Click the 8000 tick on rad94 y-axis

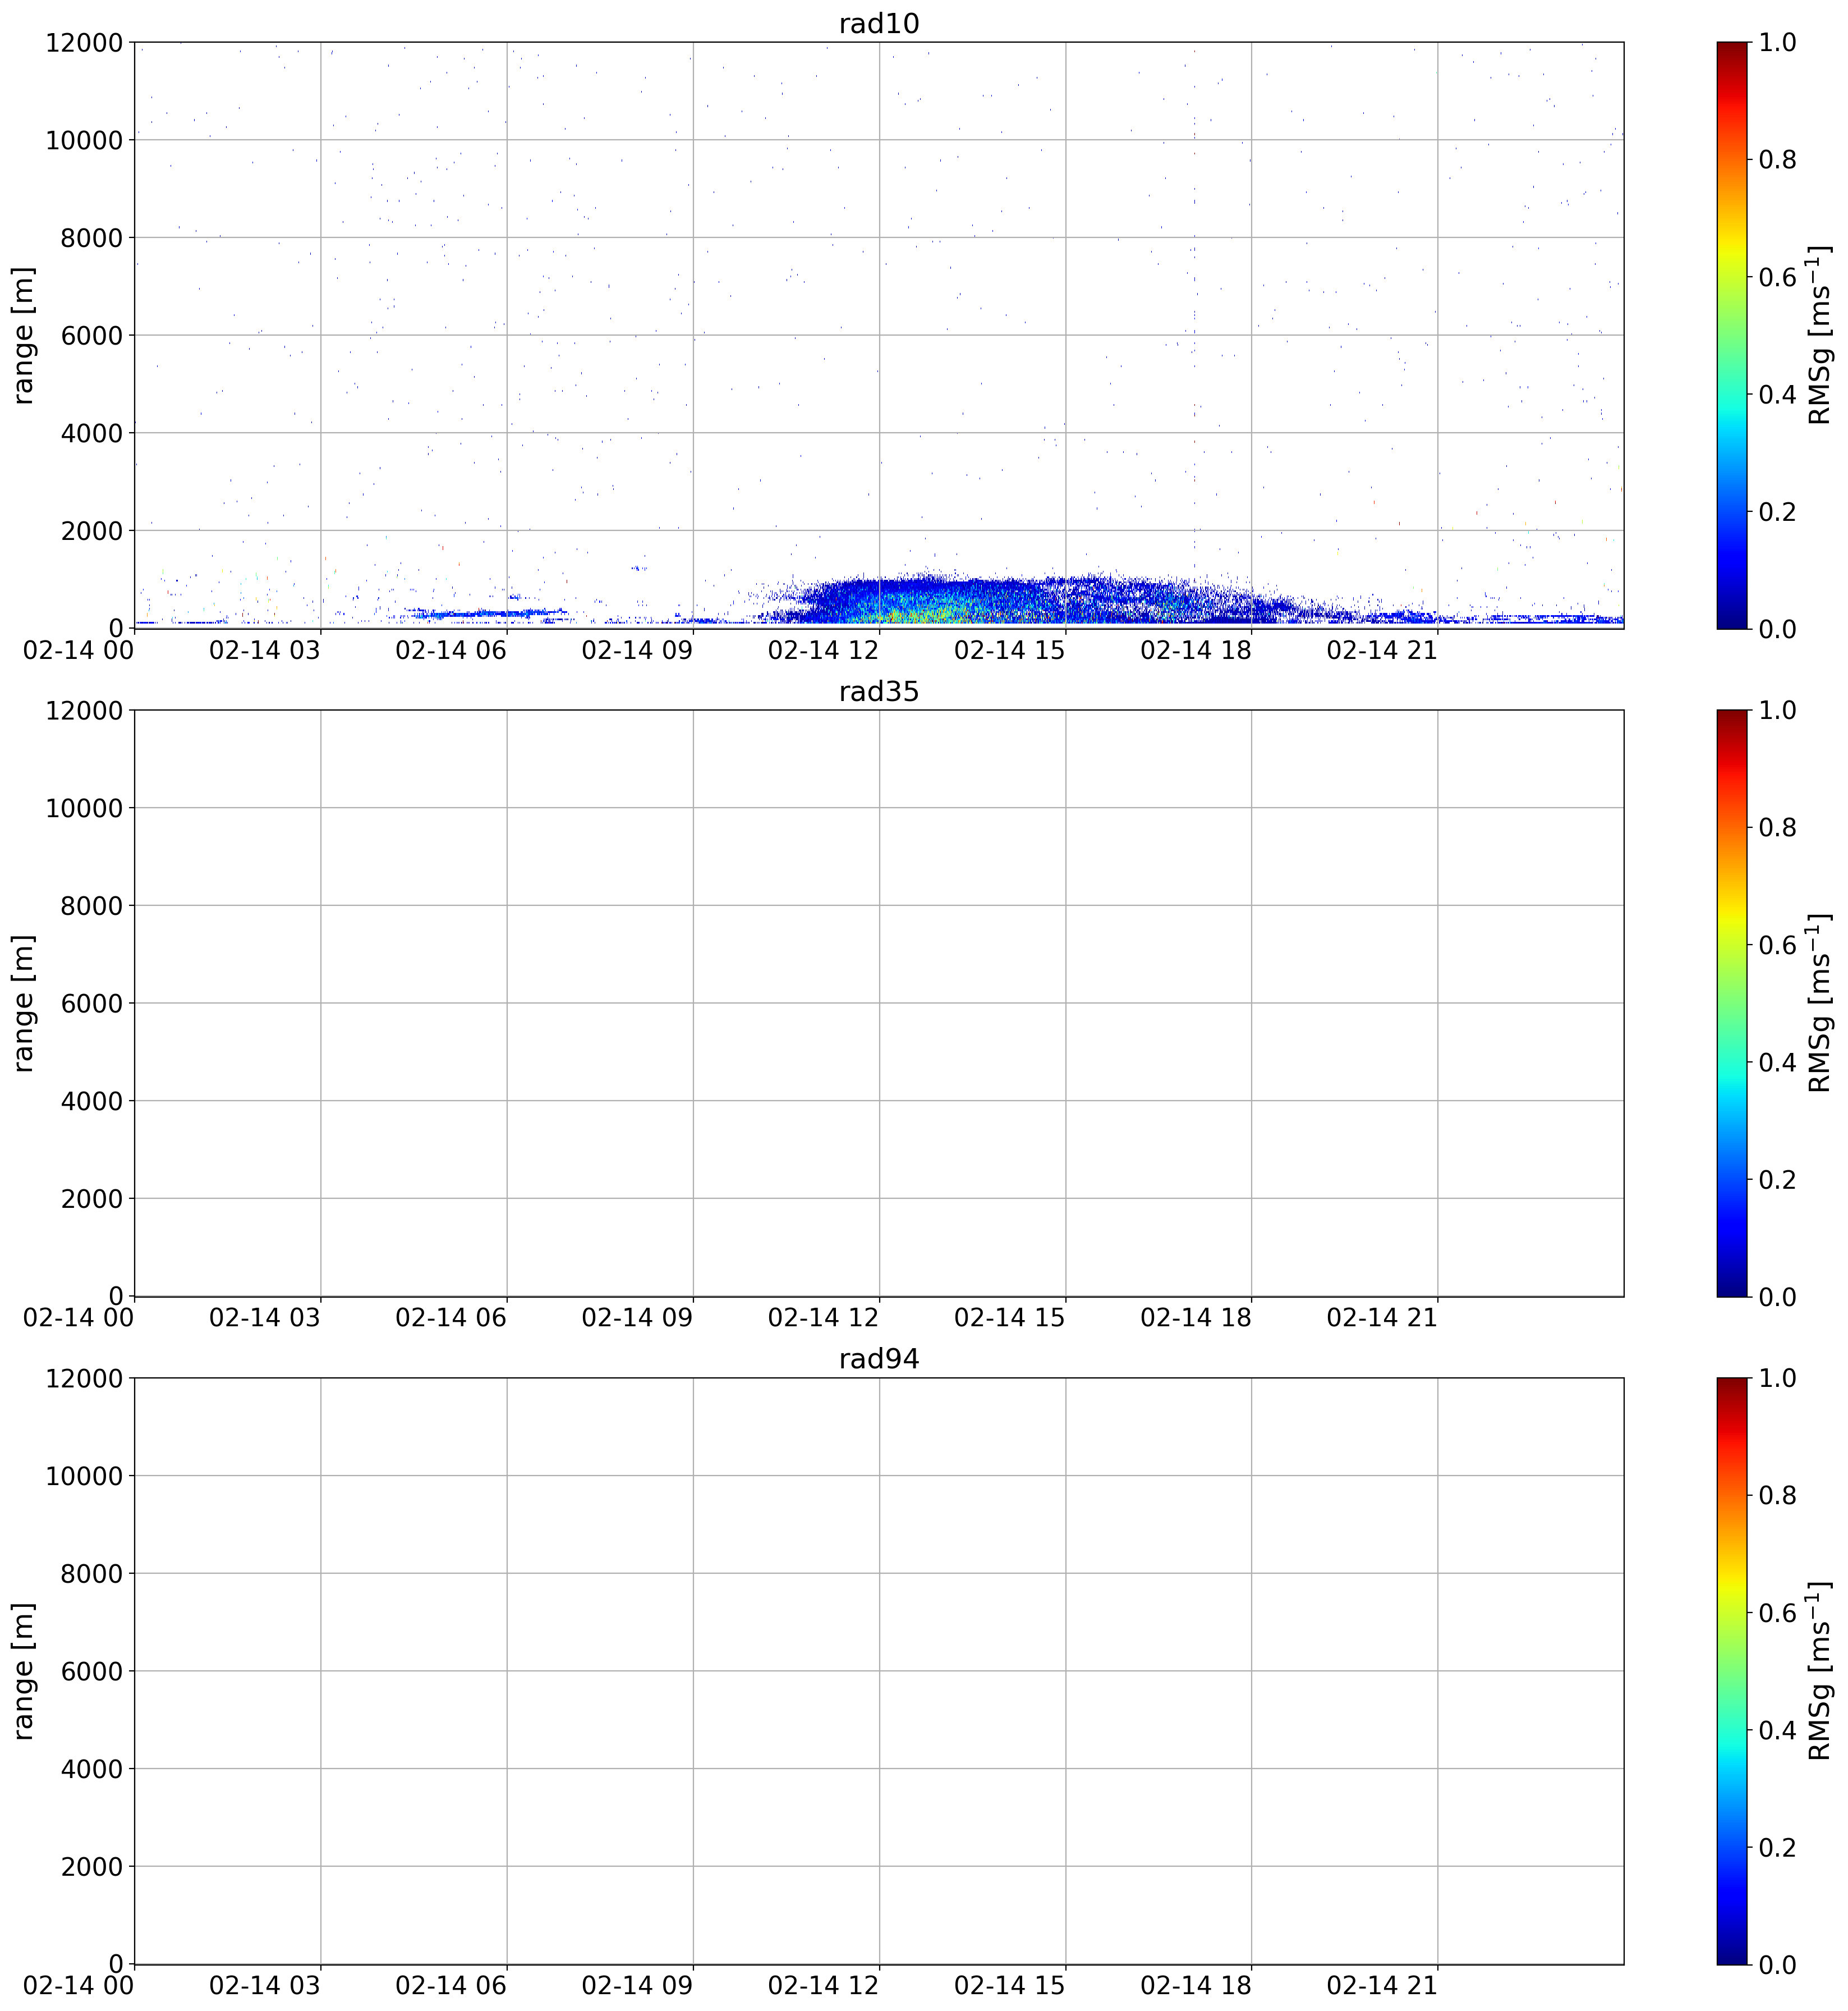[91, 1573]
